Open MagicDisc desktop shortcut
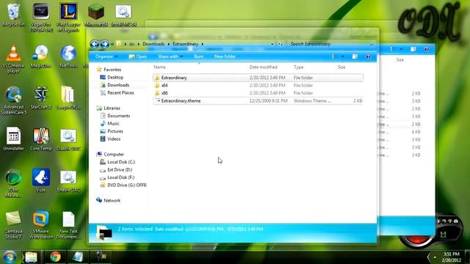 41,56
